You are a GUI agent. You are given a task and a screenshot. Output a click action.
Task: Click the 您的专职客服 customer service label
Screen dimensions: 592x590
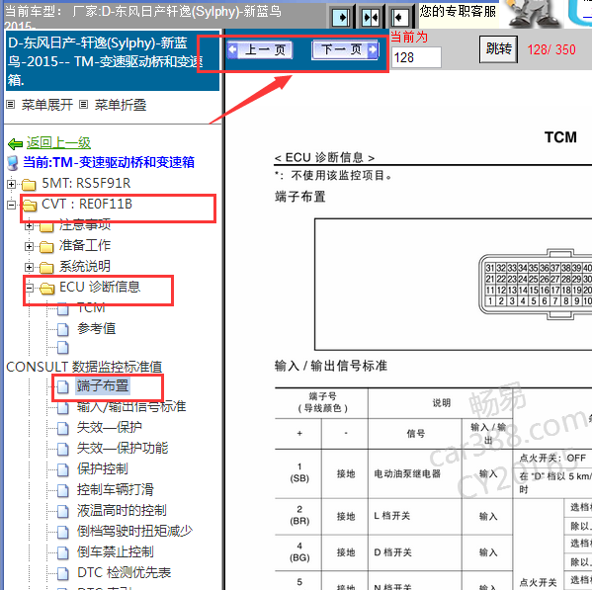click(458, 11)
